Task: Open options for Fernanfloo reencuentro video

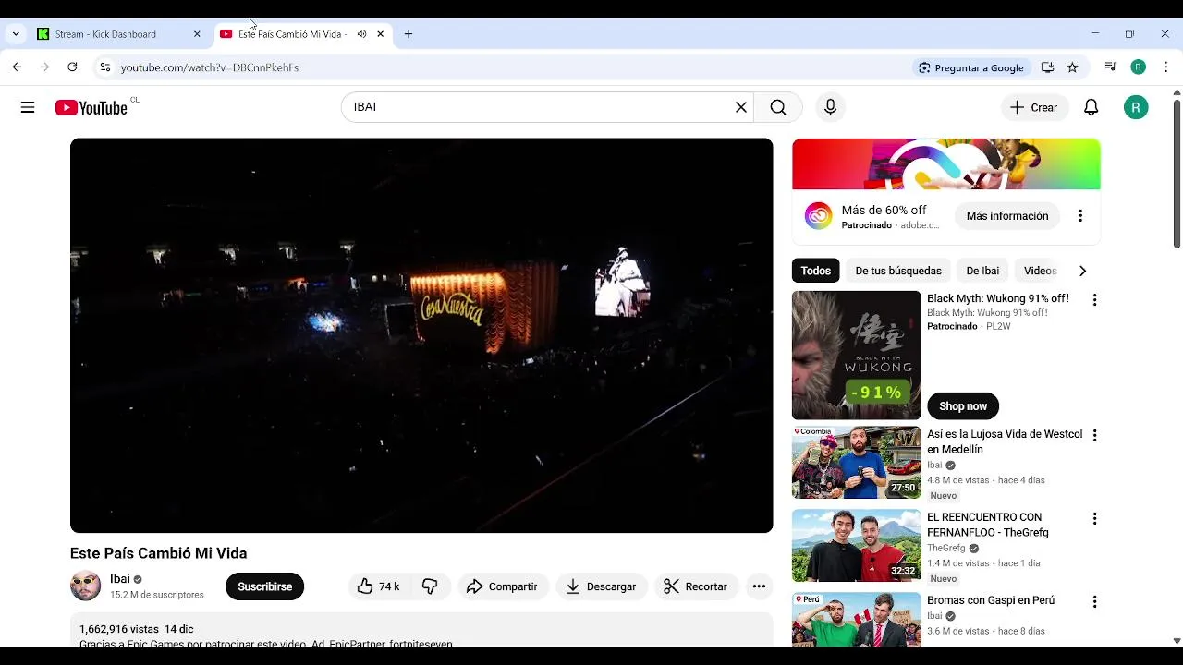Action: coord(1094,519)
